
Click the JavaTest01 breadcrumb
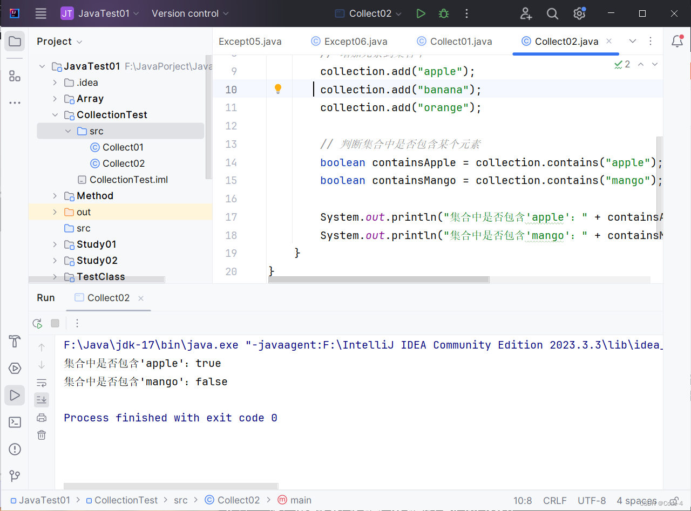40,500
